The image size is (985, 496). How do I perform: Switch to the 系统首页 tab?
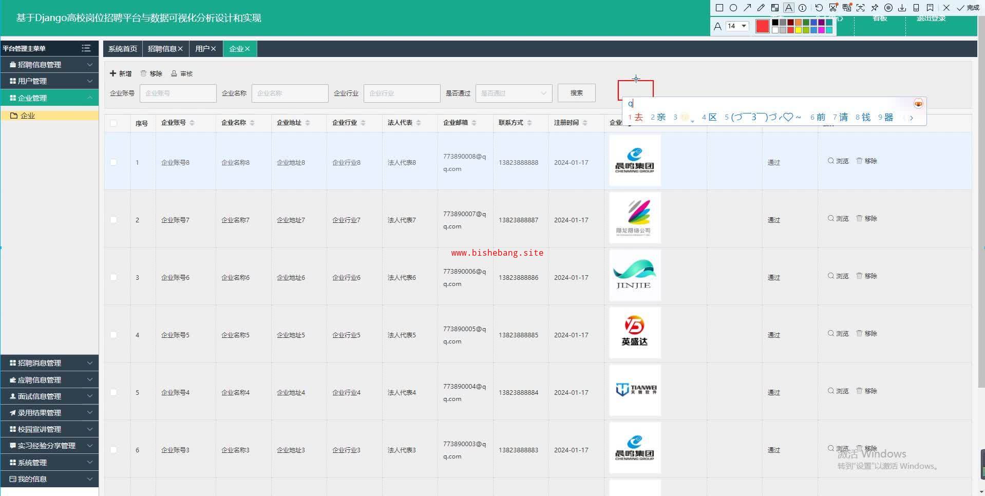coord(123,49)
